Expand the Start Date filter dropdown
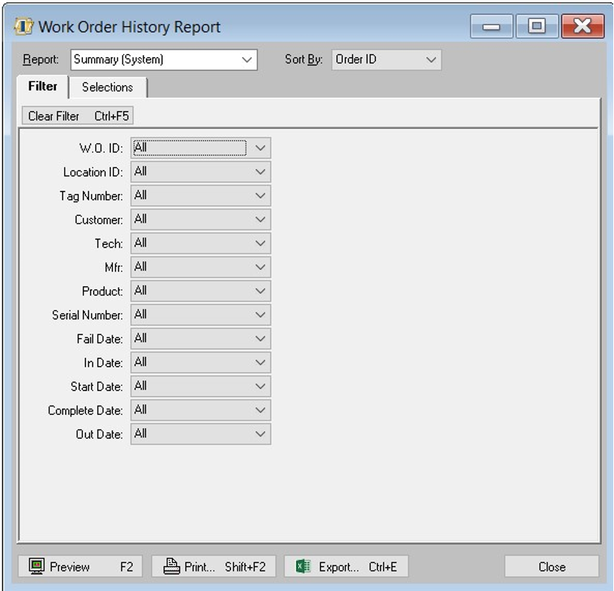 click(x=201, y=386)
